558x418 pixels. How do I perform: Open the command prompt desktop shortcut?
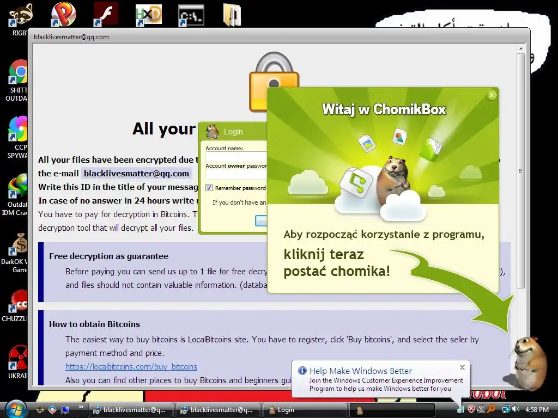point(191,16)
